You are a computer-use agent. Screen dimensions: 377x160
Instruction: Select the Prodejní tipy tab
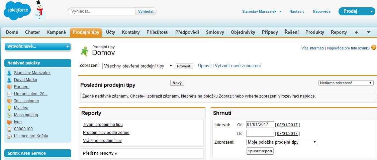tap(86, 32)
